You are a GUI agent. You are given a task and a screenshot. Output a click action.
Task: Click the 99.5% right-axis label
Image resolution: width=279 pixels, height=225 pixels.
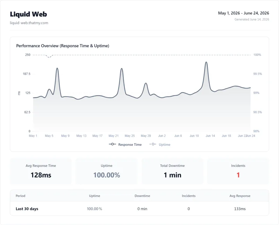coord(258,74)
